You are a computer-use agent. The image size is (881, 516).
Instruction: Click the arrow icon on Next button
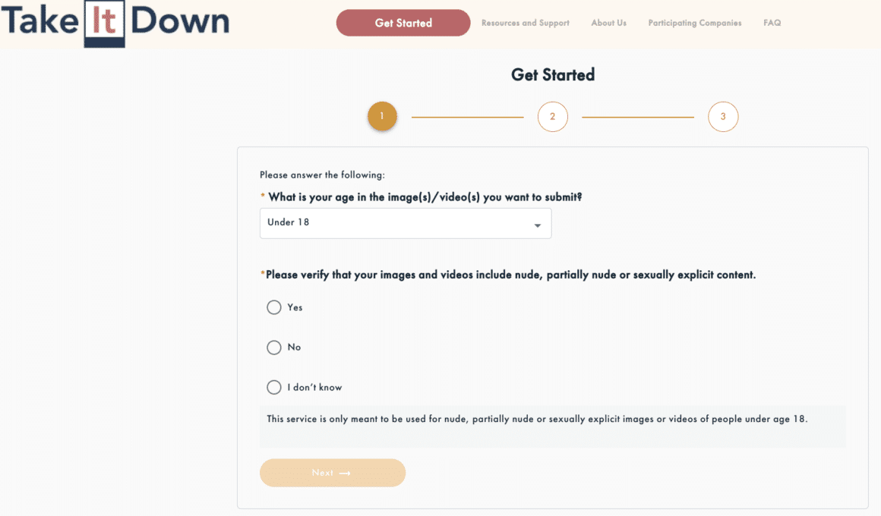345,474
